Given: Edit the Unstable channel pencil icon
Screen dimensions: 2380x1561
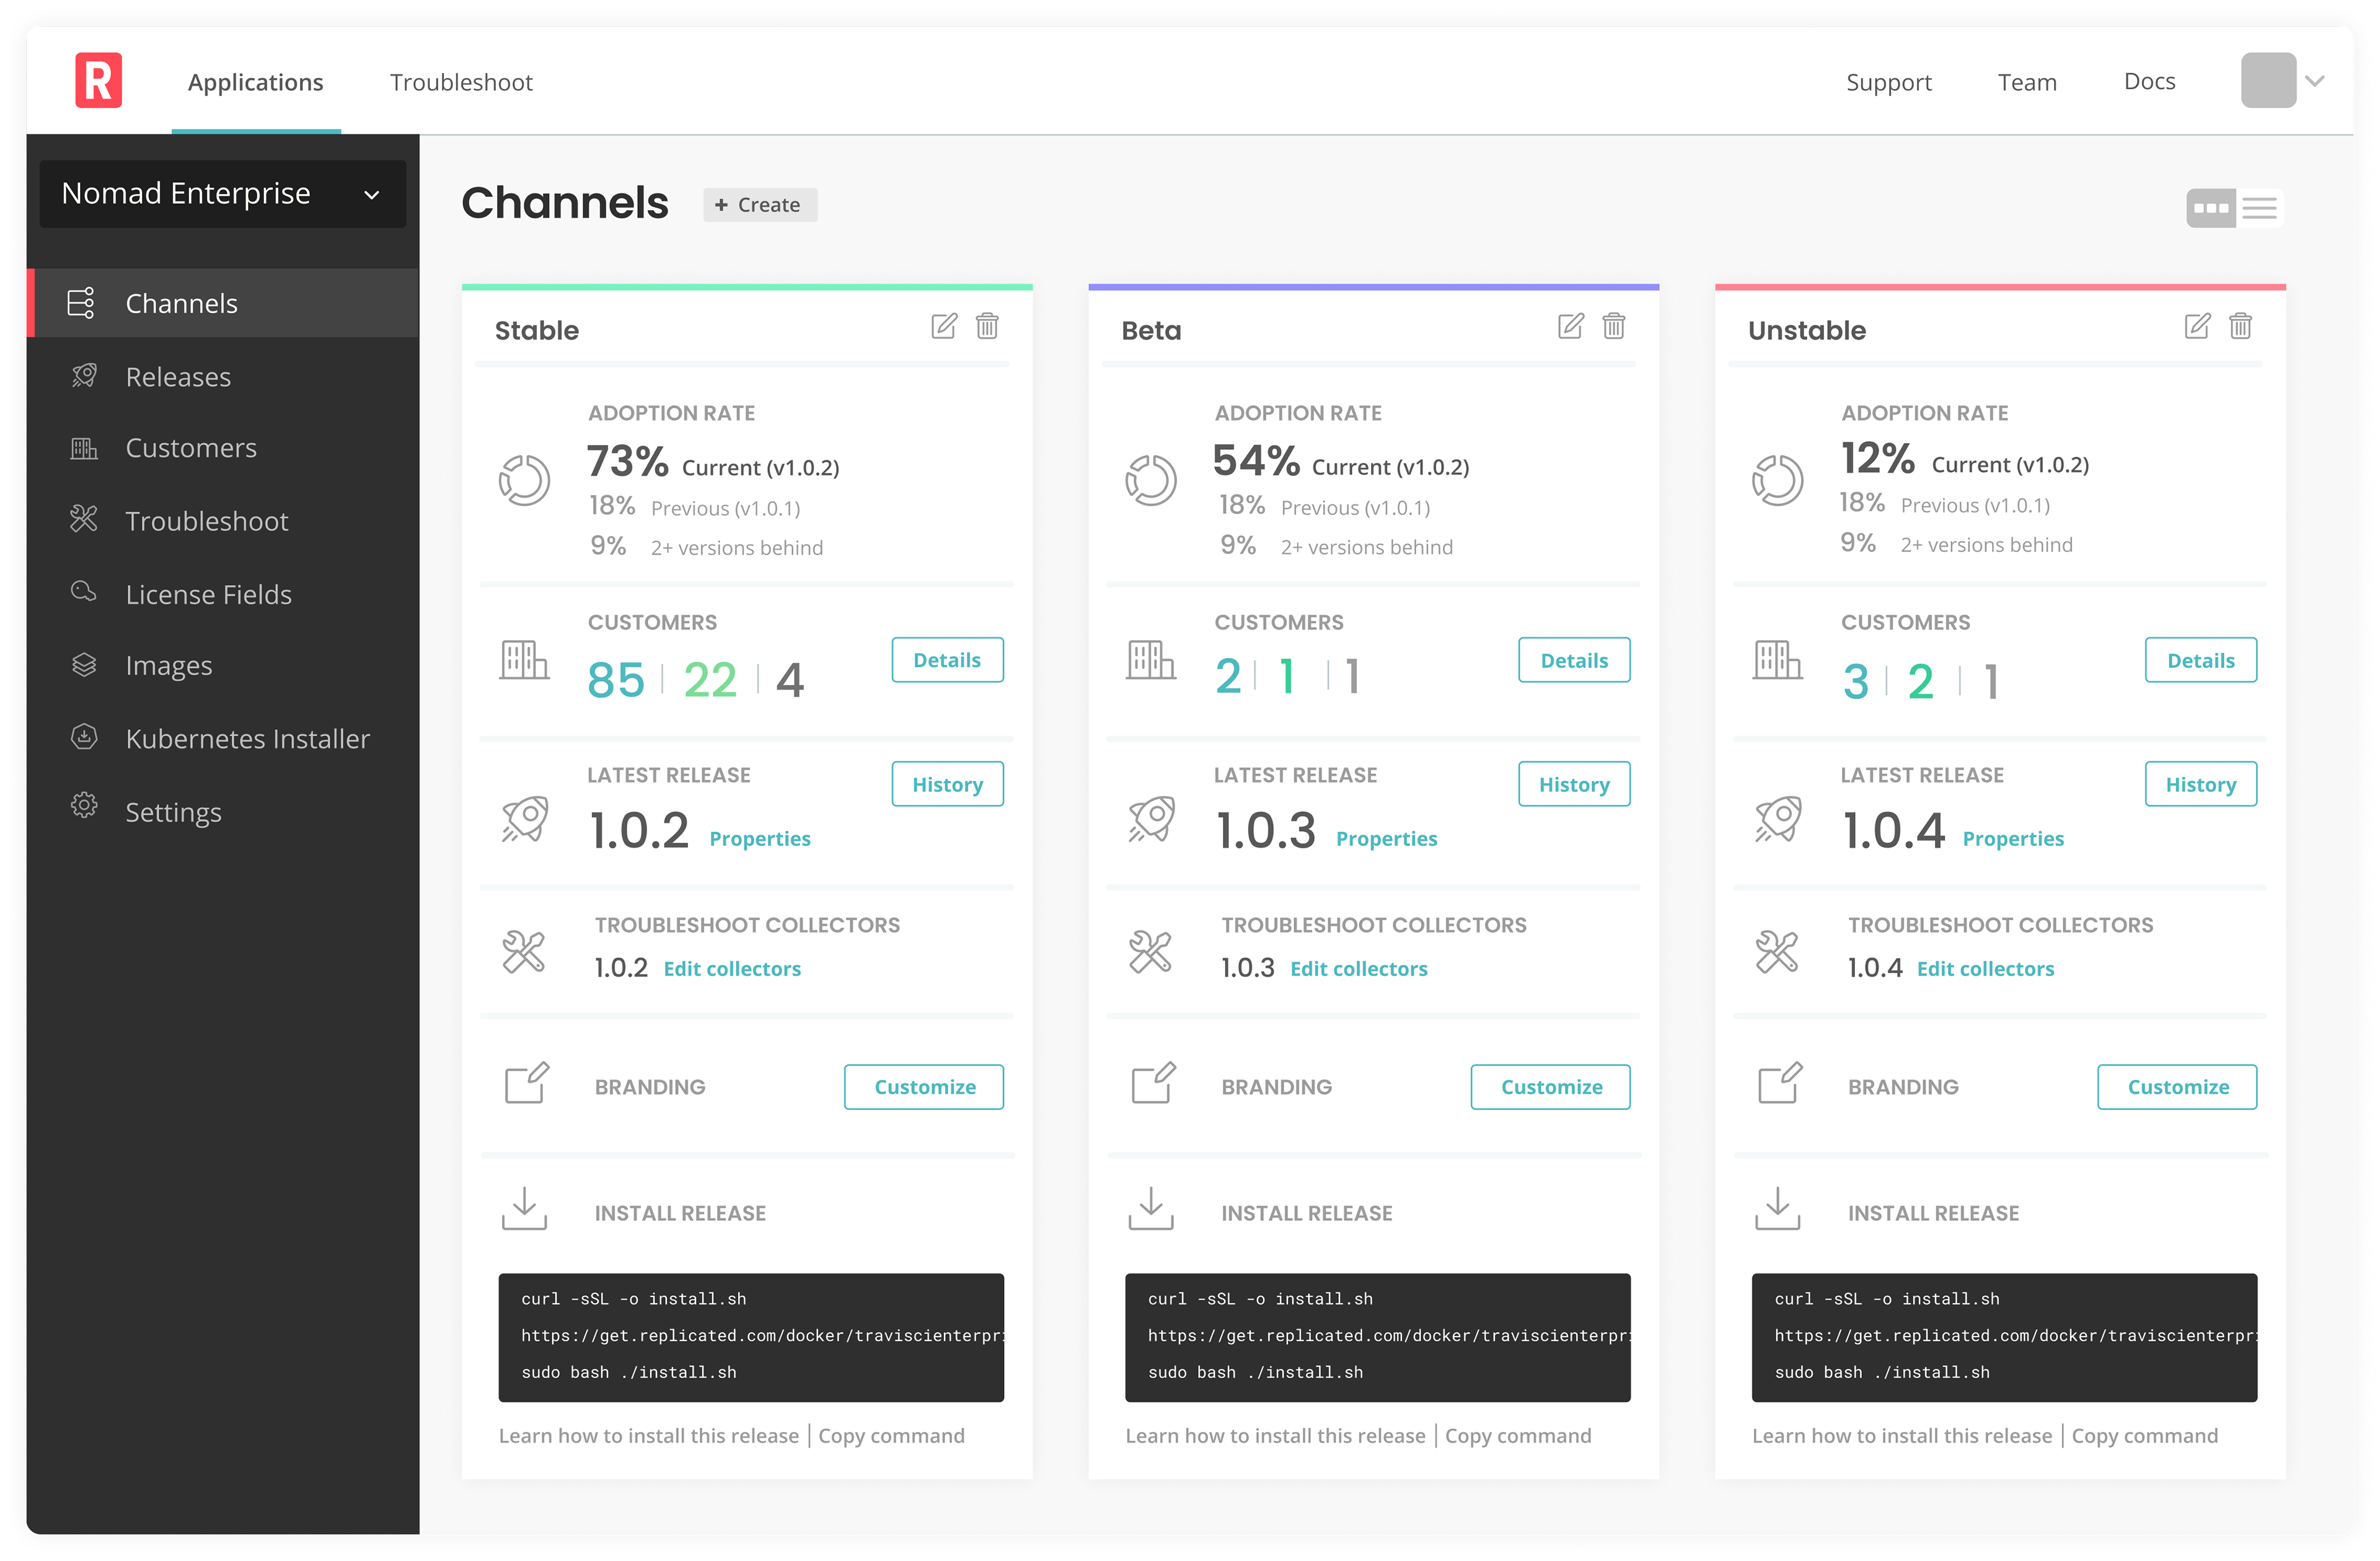Looking at the screenshot, I should (x=2197, y=326).
